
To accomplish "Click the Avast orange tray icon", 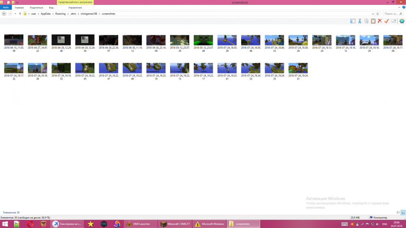I will click(x=352, y=224).
